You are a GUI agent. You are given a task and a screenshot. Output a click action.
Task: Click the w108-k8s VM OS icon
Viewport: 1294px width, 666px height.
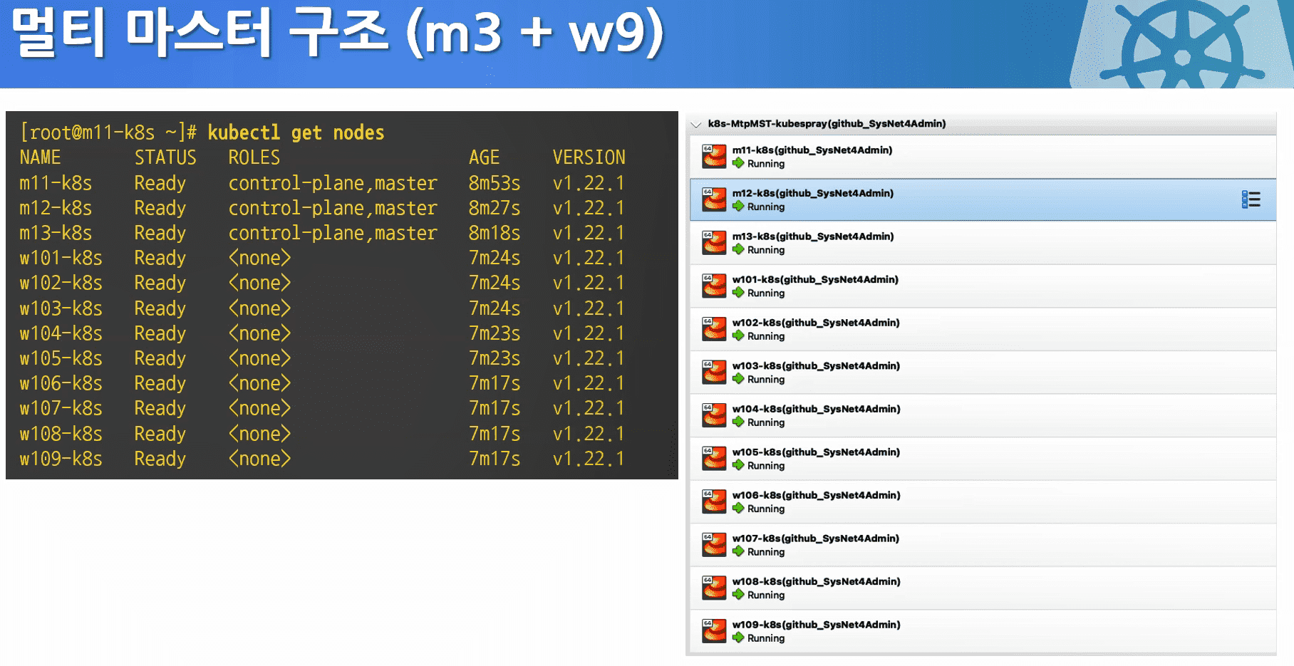click(714, 588)
